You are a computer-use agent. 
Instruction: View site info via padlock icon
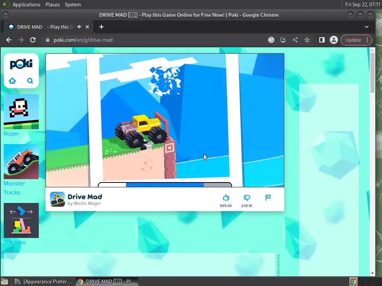point(48,40)
